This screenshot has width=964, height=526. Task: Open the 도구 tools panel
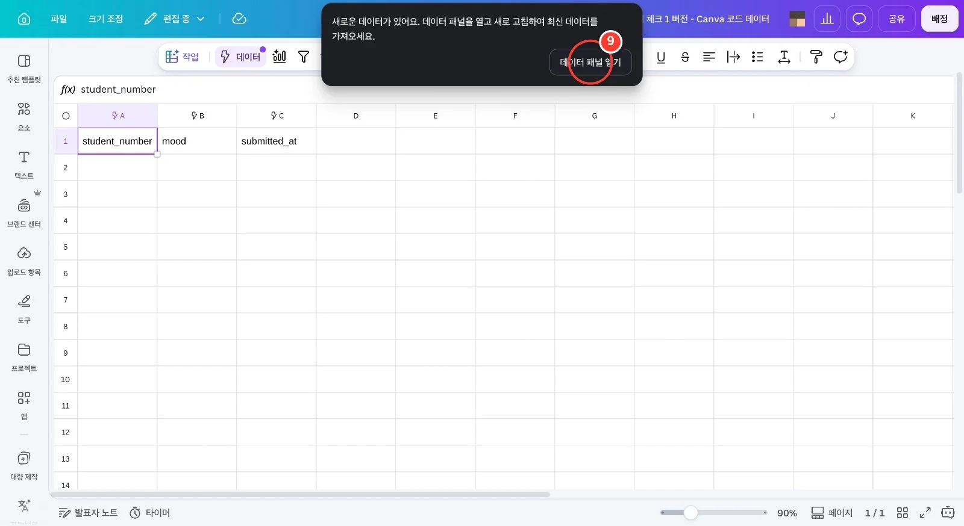(24, 309)
